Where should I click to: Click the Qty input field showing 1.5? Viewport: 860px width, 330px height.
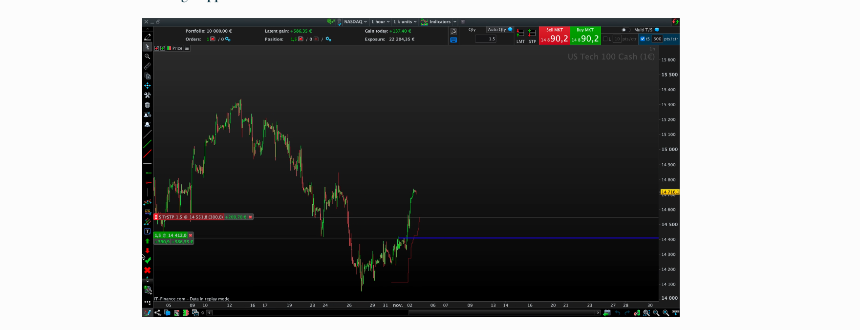(486, 39)
